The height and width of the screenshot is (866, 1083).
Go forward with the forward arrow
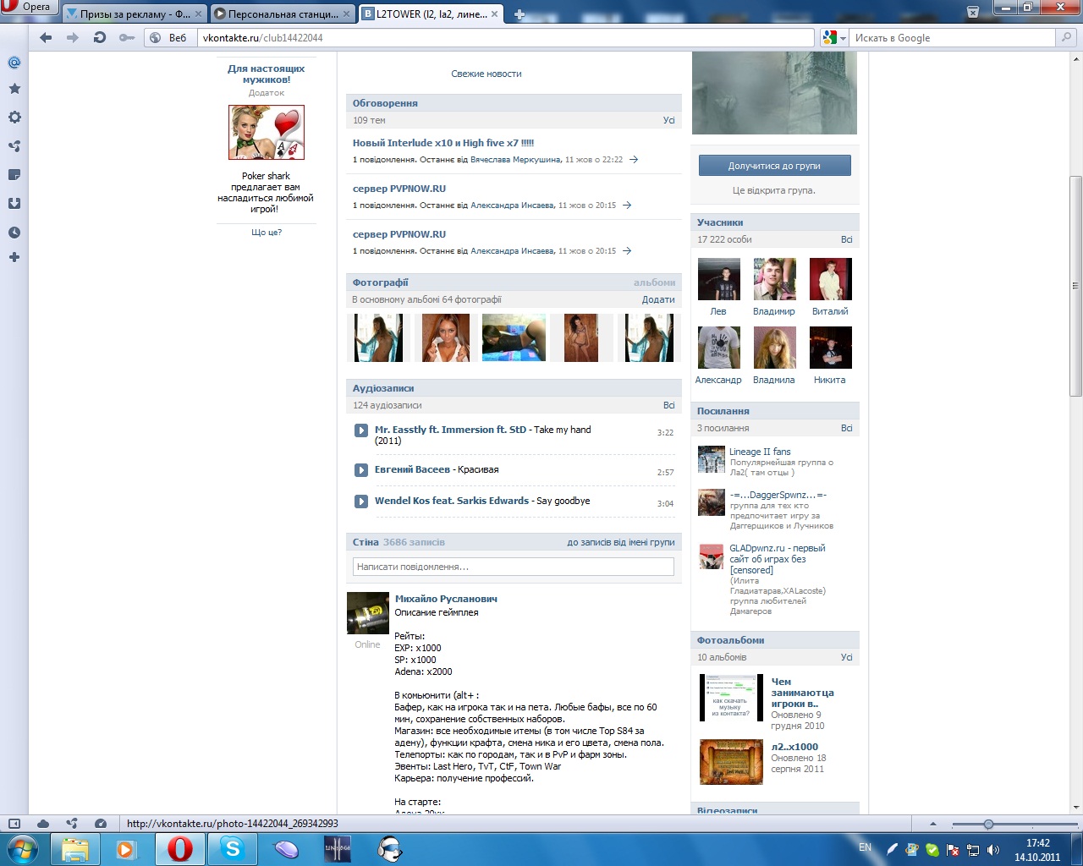pyautogui.click(x=73, y=37)
